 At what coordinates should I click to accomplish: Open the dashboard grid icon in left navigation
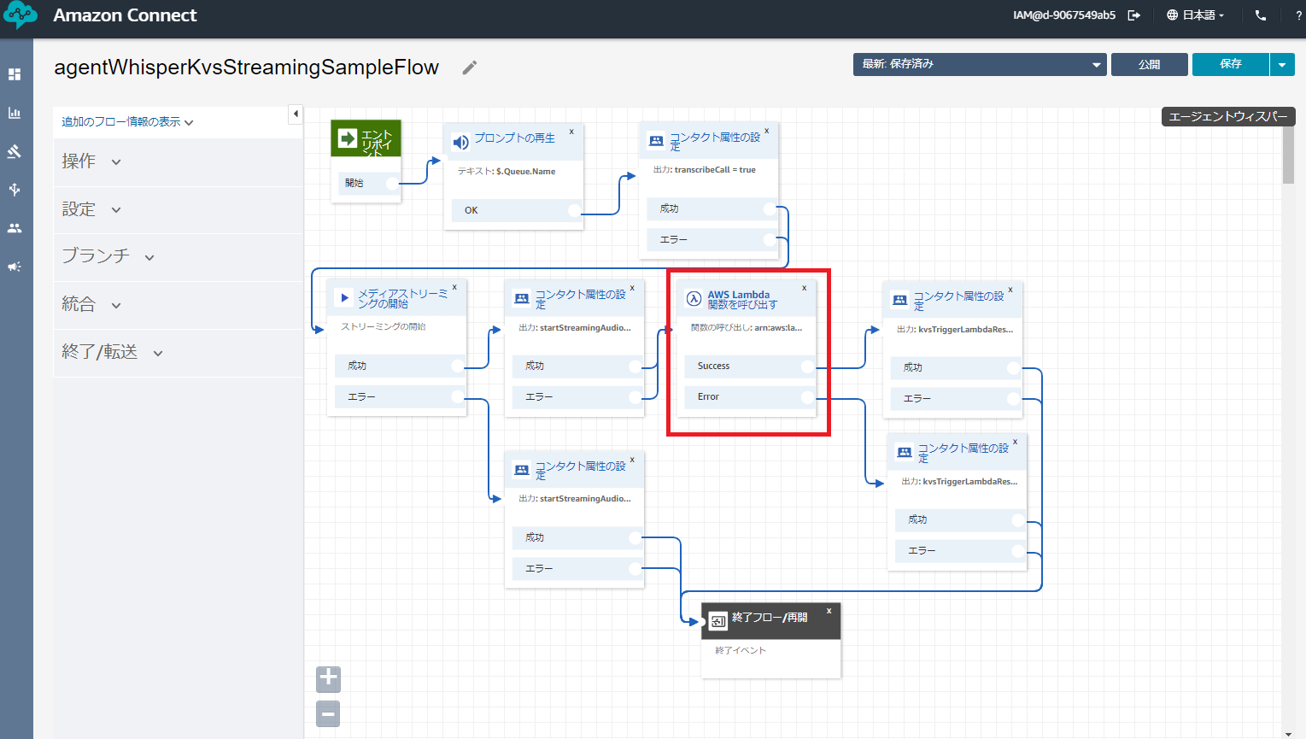pyautogui.click(x=15, y=74)
